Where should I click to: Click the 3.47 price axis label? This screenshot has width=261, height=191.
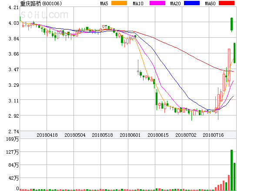coord(13,69)
